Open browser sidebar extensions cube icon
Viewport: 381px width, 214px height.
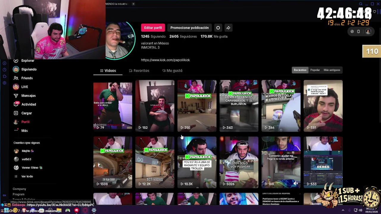point(4,76)
